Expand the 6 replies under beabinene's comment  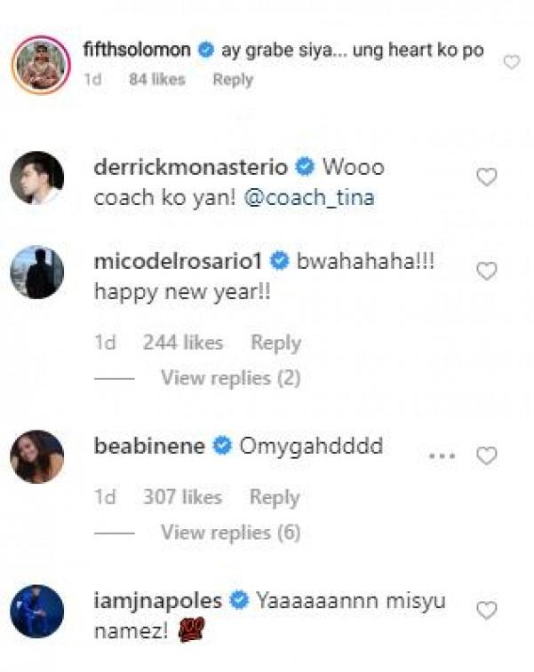pyautogui.click(x=230, y=533)
